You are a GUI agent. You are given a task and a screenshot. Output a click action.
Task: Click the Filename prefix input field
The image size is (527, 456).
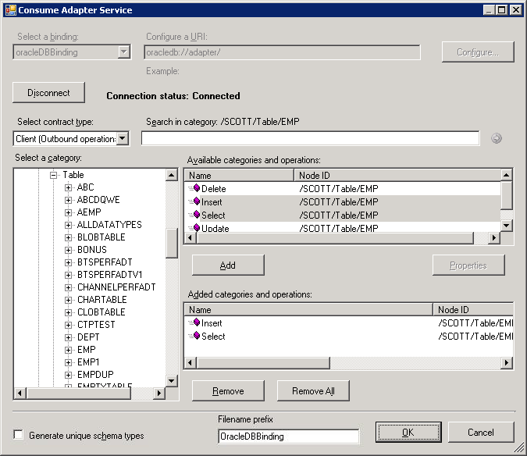coord(289,436)
